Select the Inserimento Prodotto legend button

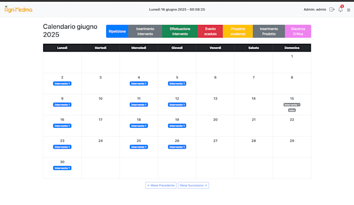269,31
